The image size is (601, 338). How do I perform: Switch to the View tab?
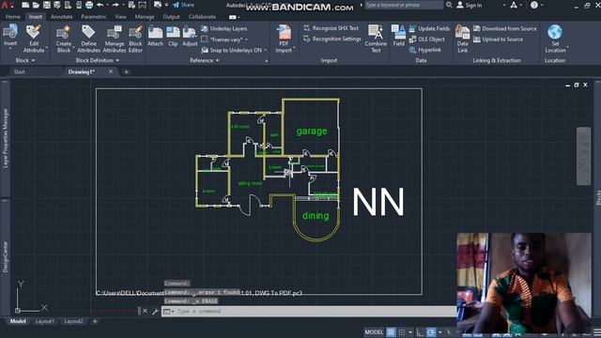click(120, 17)
